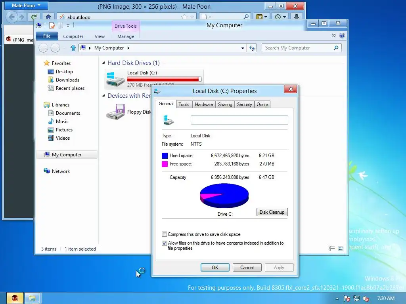Click the muted volume tray icon
The height and width of the screenshot is (304, 406).
366,298
